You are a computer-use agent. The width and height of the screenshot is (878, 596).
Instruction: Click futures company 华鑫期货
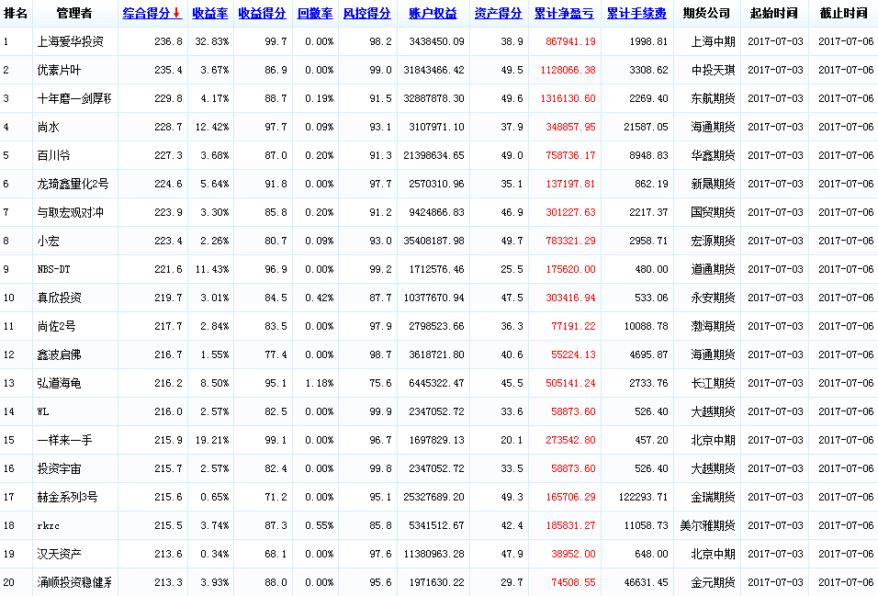click(713, 155)
